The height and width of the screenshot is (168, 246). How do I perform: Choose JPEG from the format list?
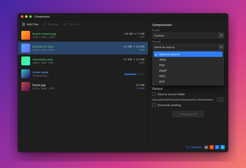pyautogui.click(x=188, y=60)
